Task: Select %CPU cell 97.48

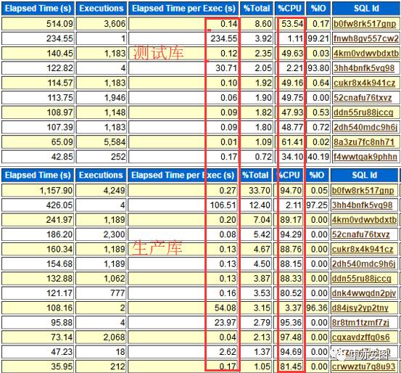Action: coord(289,337)
